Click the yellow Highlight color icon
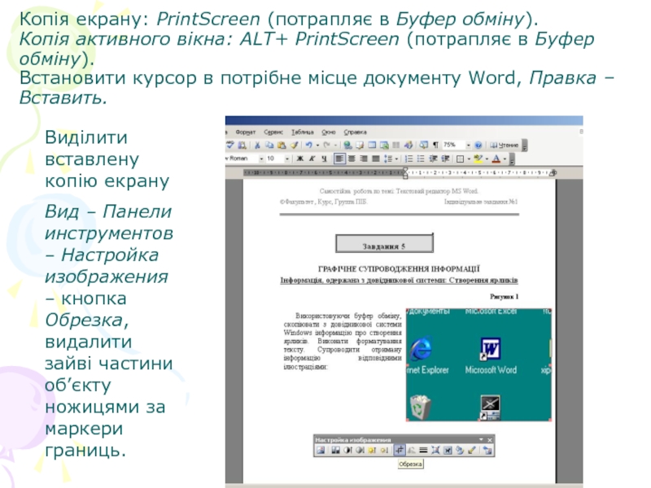Viewport: 651px width, 488px height. [x=478, y=159]
